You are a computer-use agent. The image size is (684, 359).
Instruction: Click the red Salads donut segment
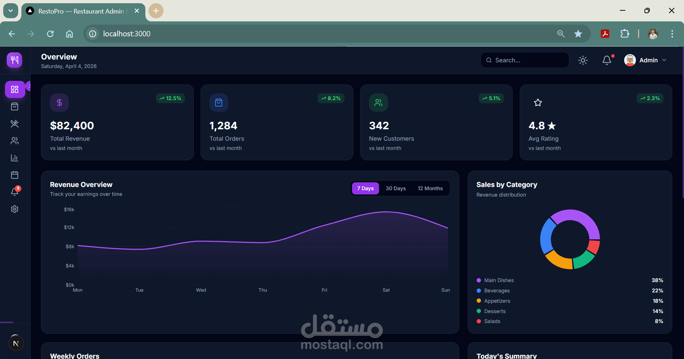[x=594, y=247]
